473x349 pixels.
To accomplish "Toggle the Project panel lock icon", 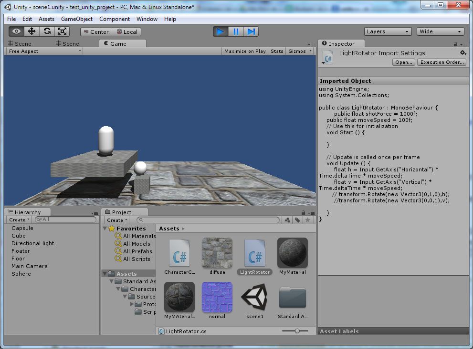I will 303,213.
